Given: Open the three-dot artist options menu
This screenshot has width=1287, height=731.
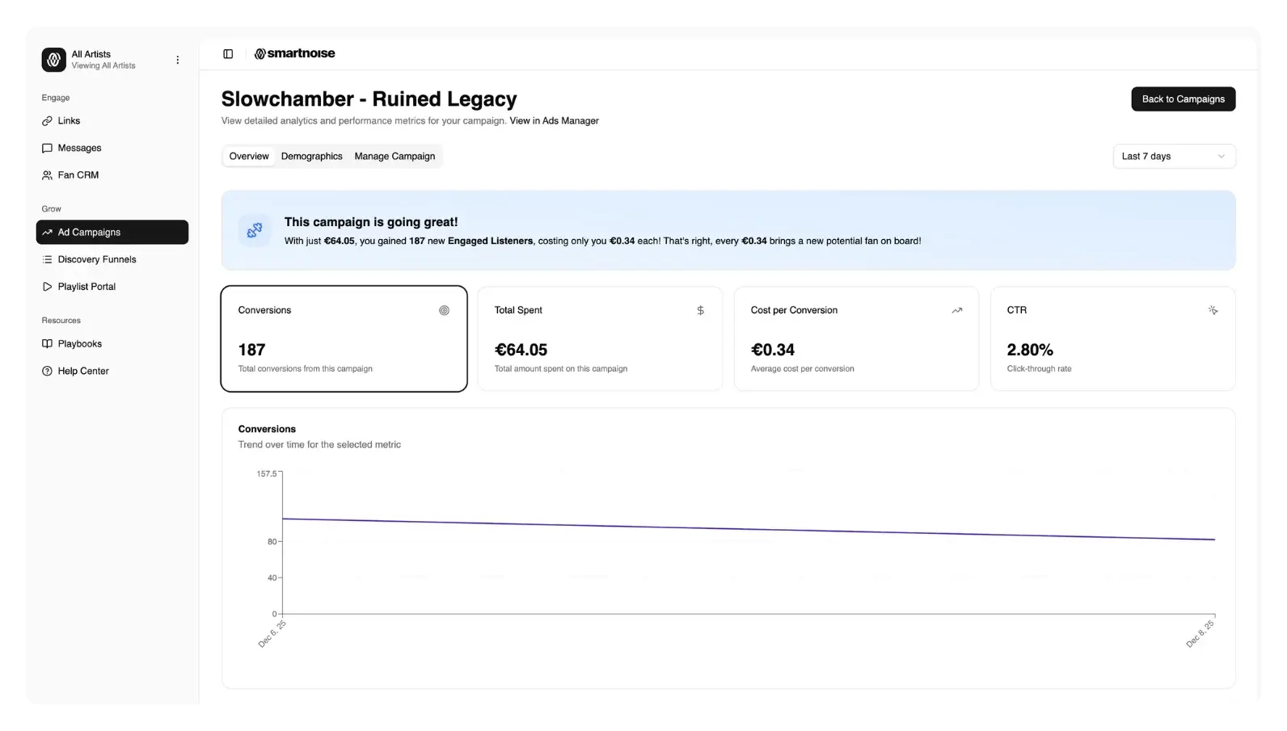Looking at the screenshot, I should tap(178, 60).
